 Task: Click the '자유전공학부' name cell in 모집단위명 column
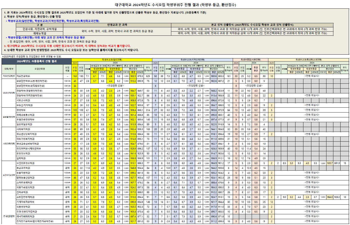tap(39, 76)
